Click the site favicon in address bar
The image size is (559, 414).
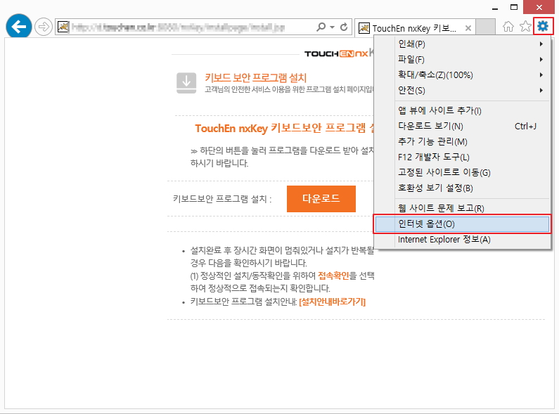tap(63, 27)
